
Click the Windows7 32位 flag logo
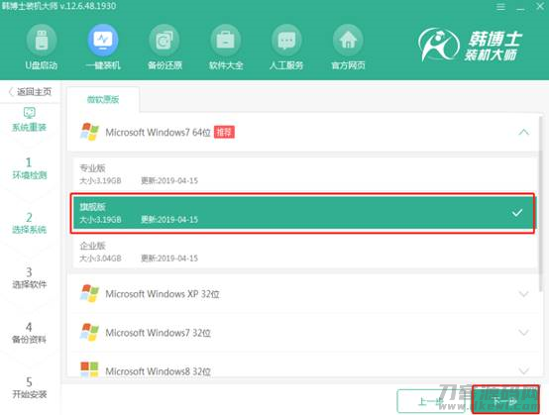tap(89, 332)
